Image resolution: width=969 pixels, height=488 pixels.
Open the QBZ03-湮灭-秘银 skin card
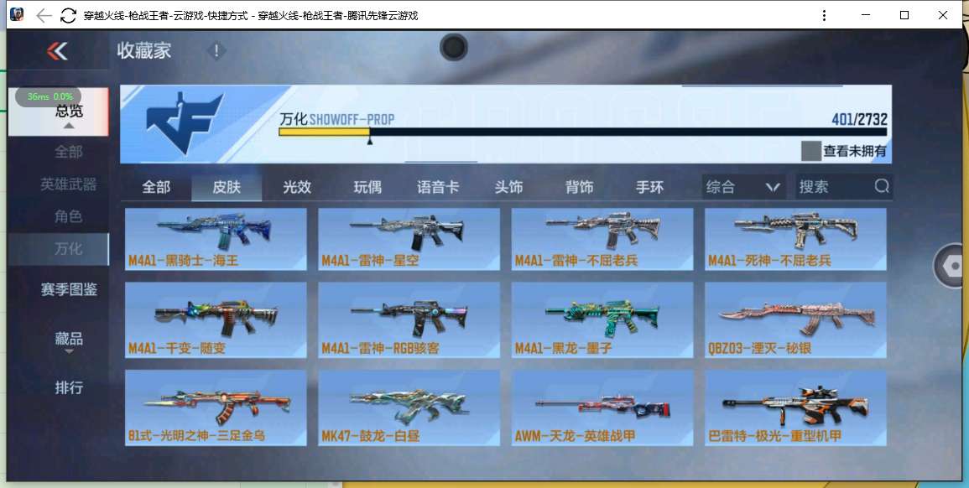click(796, 320)
